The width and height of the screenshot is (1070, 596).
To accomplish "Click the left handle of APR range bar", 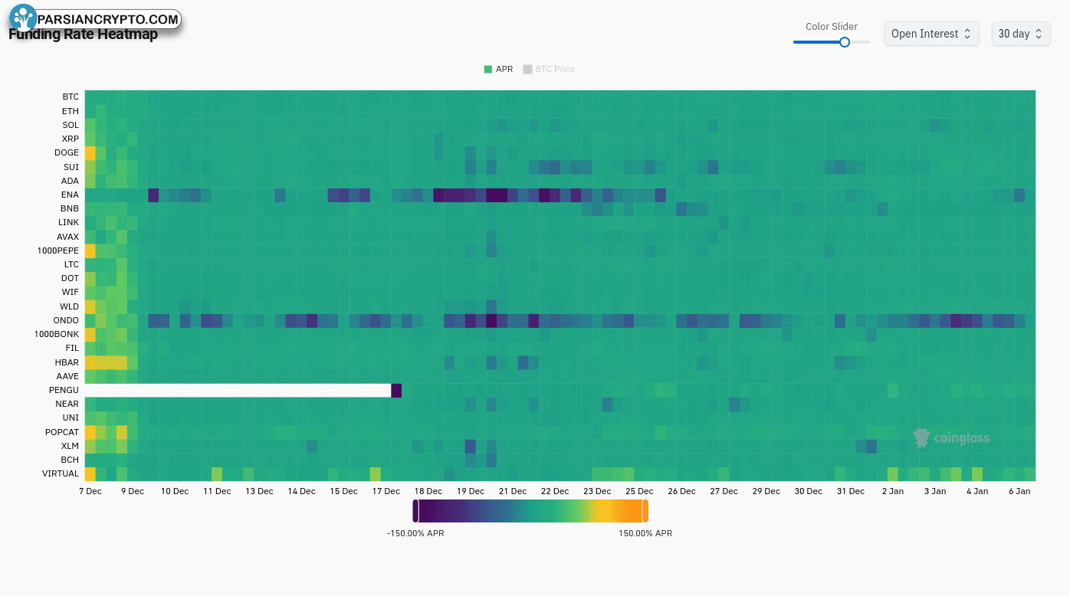I will coord(415,511).
